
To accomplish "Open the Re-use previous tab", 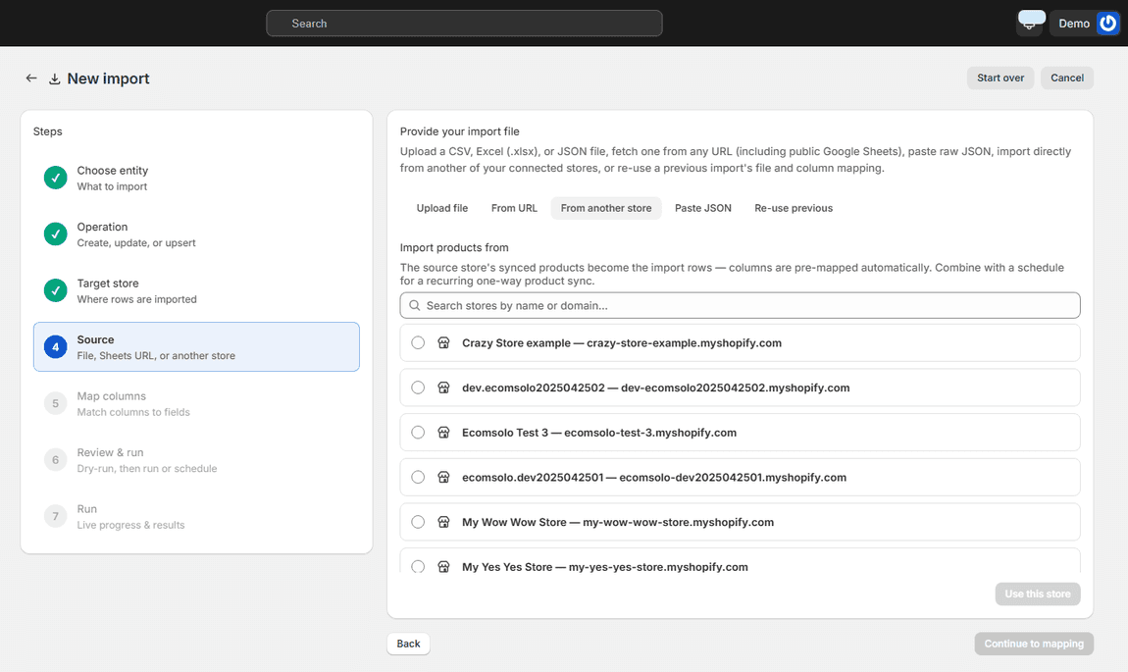I will coord(794,208).
